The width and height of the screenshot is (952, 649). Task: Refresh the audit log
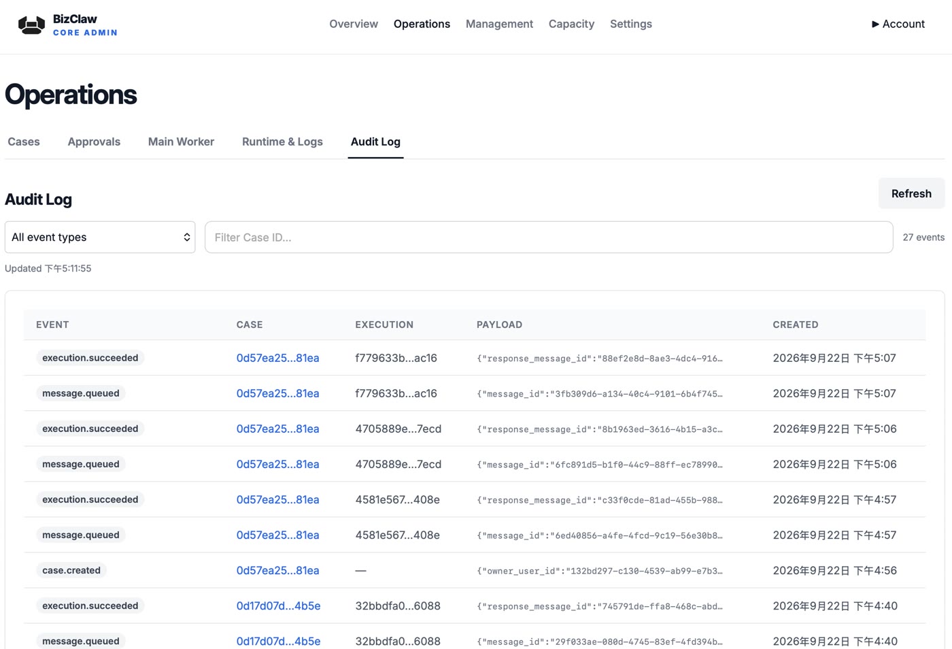tap(911, 194)
